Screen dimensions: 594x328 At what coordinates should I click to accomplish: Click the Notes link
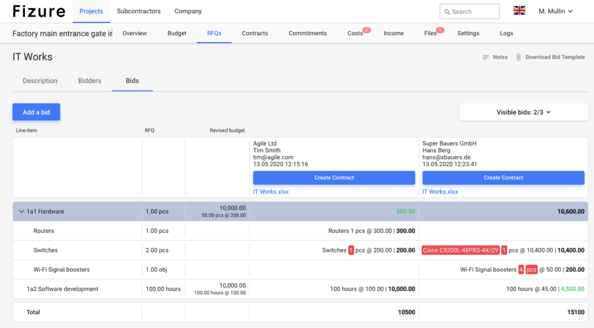click(500, 57)
